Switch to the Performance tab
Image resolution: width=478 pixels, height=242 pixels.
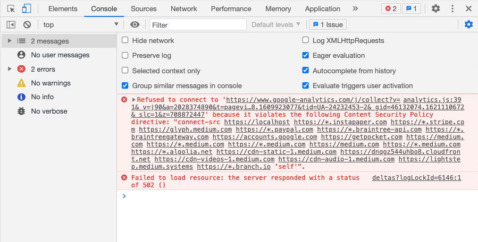231,9
